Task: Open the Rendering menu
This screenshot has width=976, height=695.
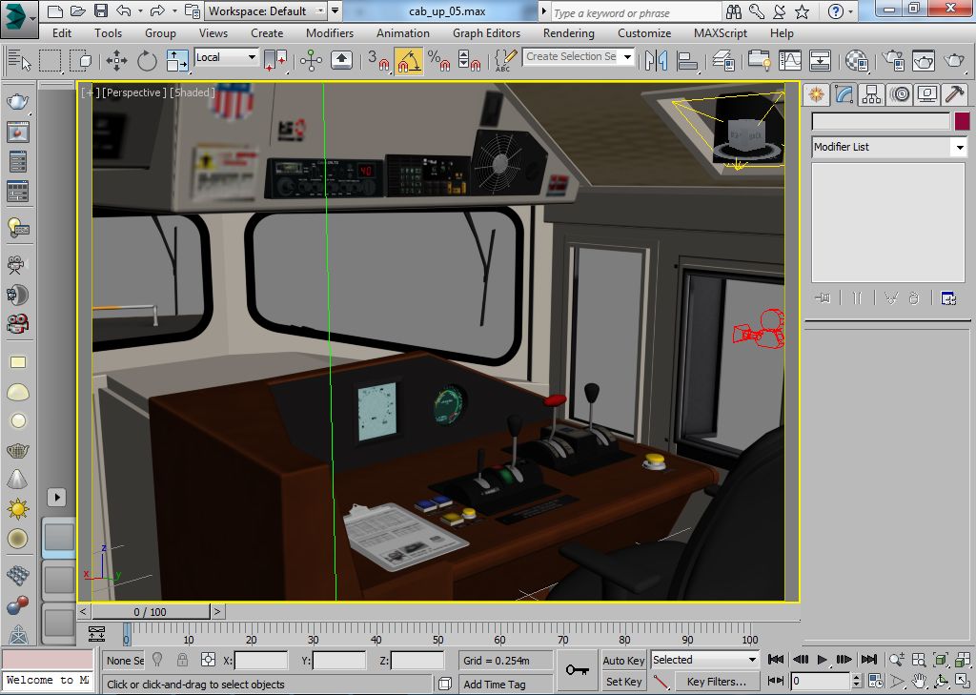Action: point(568,33)
